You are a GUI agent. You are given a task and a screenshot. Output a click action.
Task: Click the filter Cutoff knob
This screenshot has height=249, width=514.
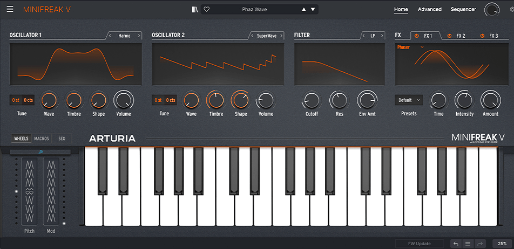[312, 100]
